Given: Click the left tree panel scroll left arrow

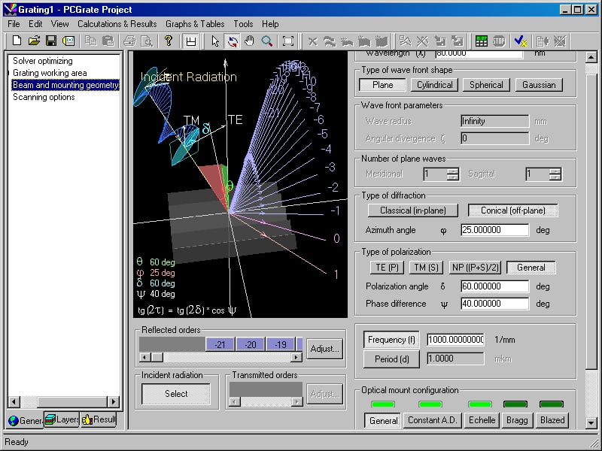Looking at the screenshot, I should point(14,402).
